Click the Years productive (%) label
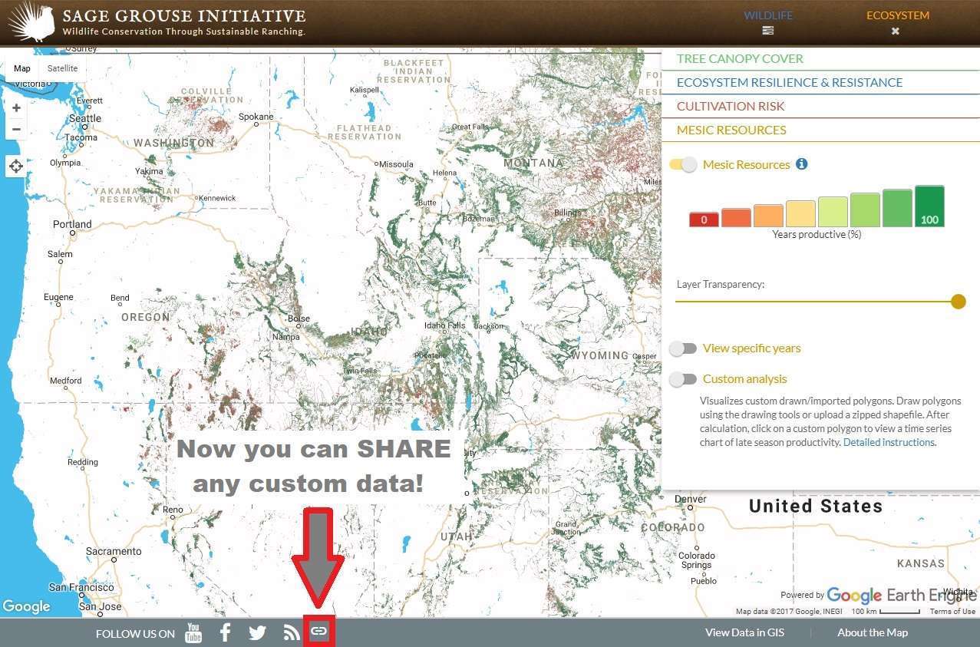 pos(817,235)
